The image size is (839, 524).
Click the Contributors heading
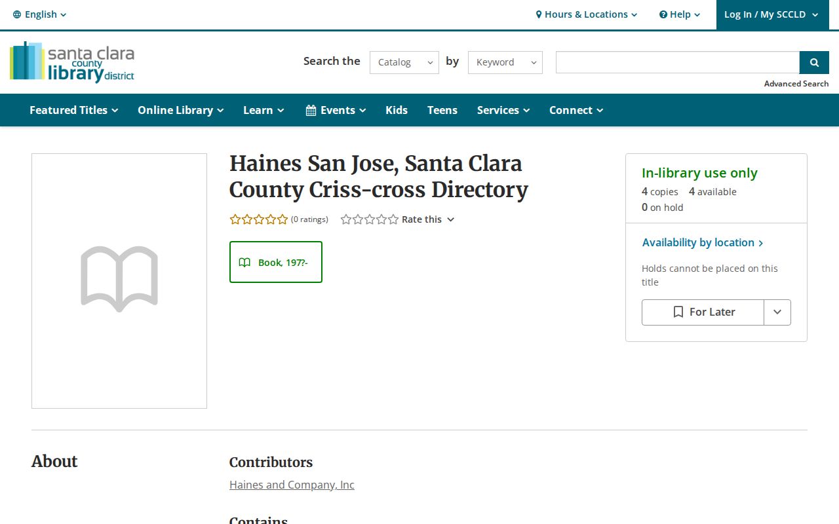271,462
